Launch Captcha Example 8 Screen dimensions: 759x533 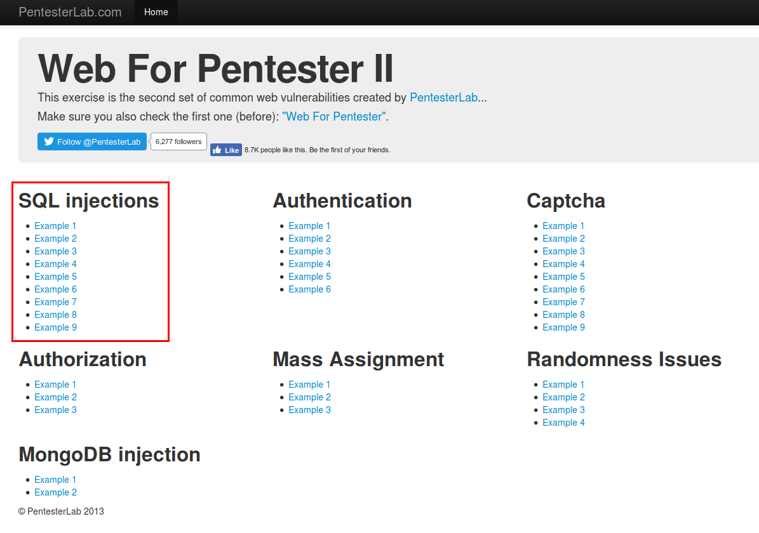pos(563,315)
